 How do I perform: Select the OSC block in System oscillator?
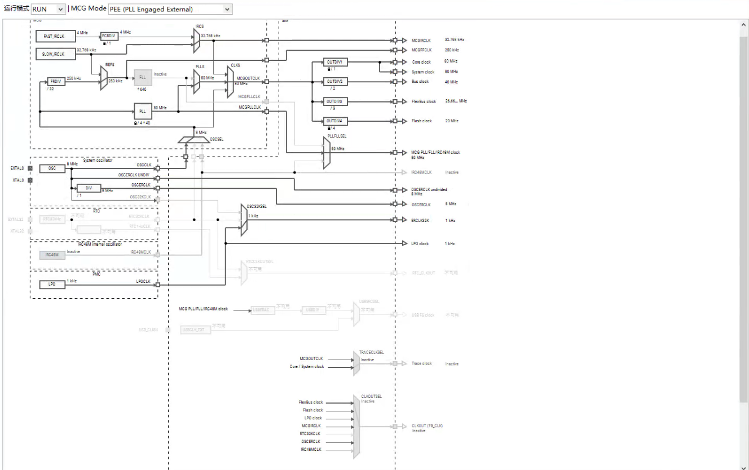click(52, 168)
